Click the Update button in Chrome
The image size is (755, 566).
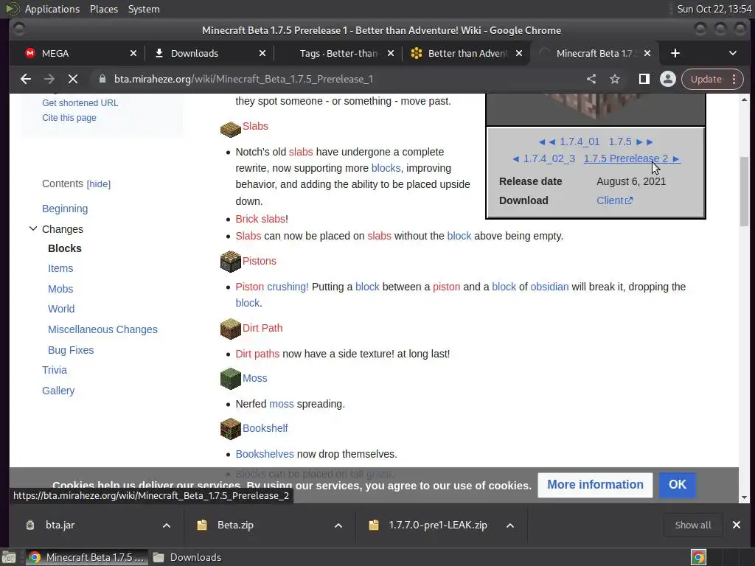[x=706, y=79]
